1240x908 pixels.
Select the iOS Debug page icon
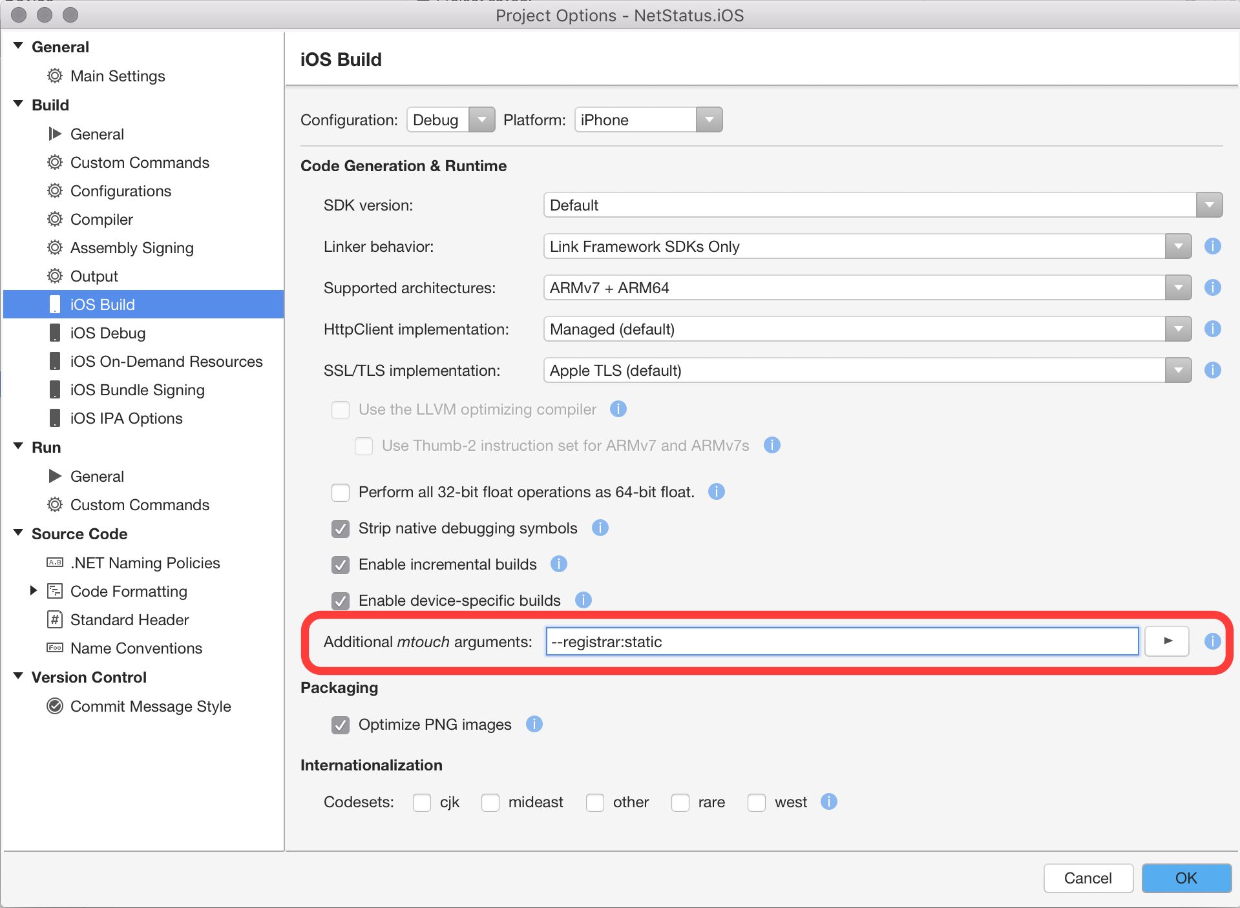coord(55,333)
